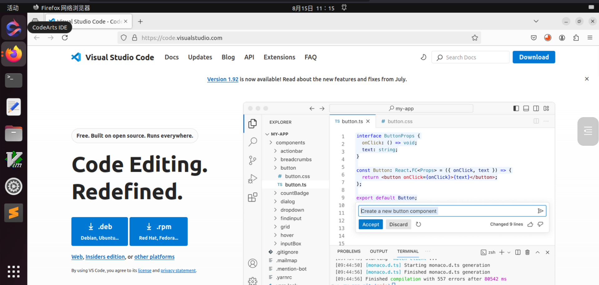
Task: Open the Firefox application menu
Action: (x=590, y=38)
